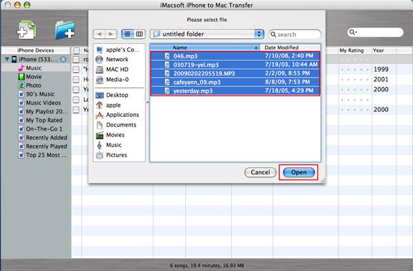Go back with the dialog's back arrow
This screenshot has height=271, width=413.
pyautogui.click(x=99, y=34)
